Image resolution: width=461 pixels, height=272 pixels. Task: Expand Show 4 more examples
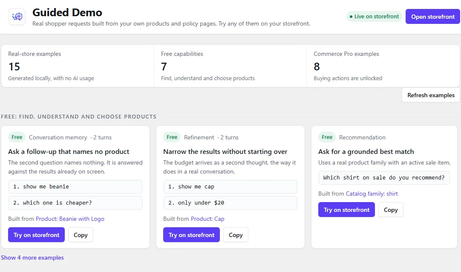pos(32,258)
